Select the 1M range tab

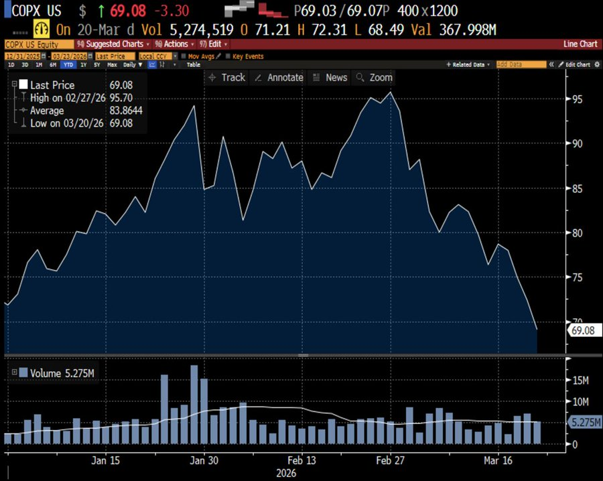pos(39,64)
